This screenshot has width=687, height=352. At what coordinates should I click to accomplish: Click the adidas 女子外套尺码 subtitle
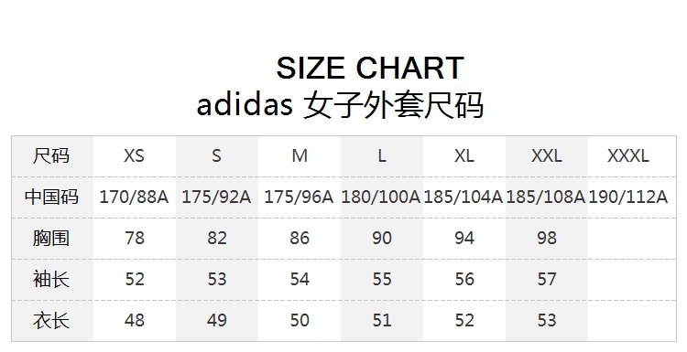(340, 105)
